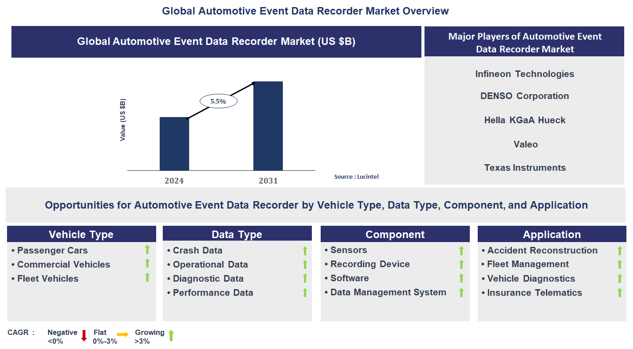Click the Source : Lucintel credit text
This screenshot has height=349, width=633.
point(356,176)
